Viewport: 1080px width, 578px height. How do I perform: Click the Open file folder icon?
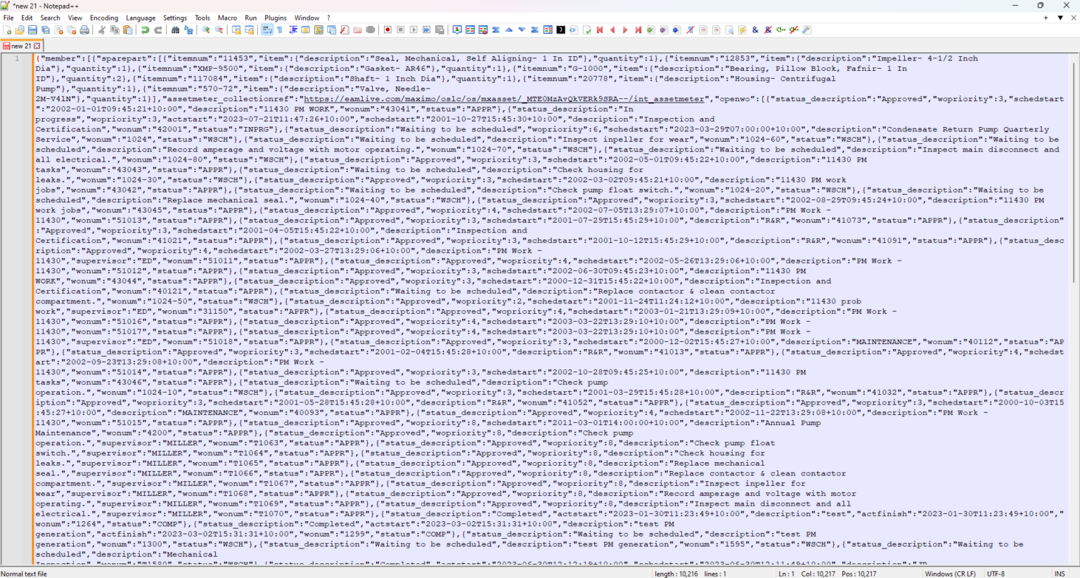point(20,30)
